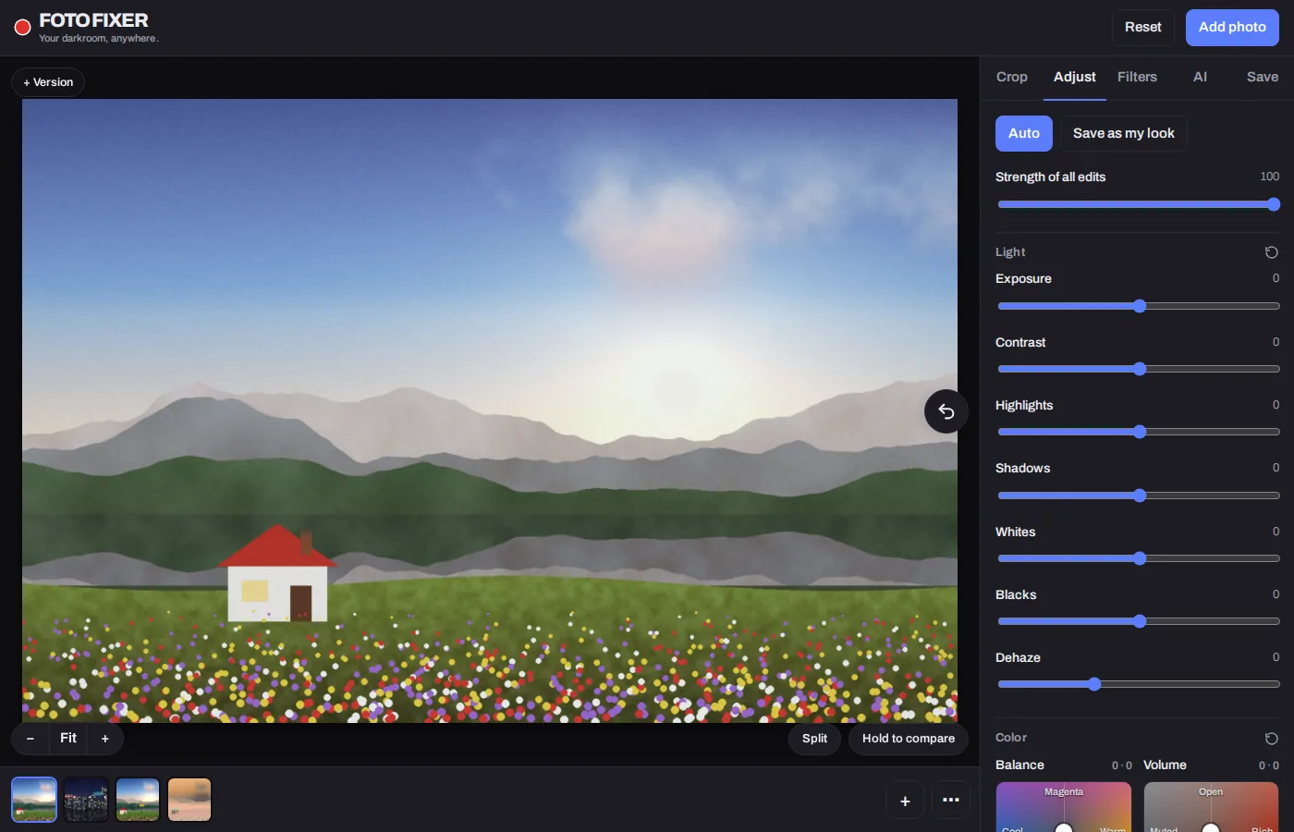Select the third landscape thumbnail
1294x832 pixels.
[138, 800]
